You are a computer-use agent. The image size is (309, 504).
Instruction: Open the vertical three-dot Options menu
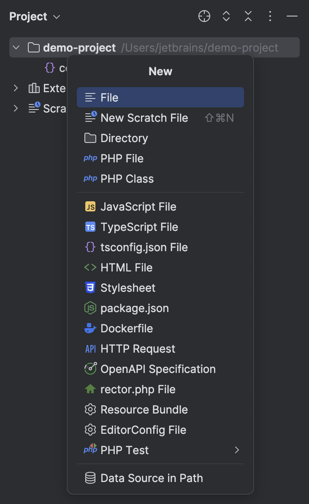point(270,16)
